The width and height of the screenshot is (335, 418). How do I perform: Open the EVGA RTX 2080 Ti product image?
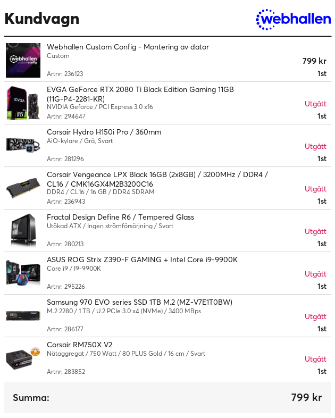point(23,103)
